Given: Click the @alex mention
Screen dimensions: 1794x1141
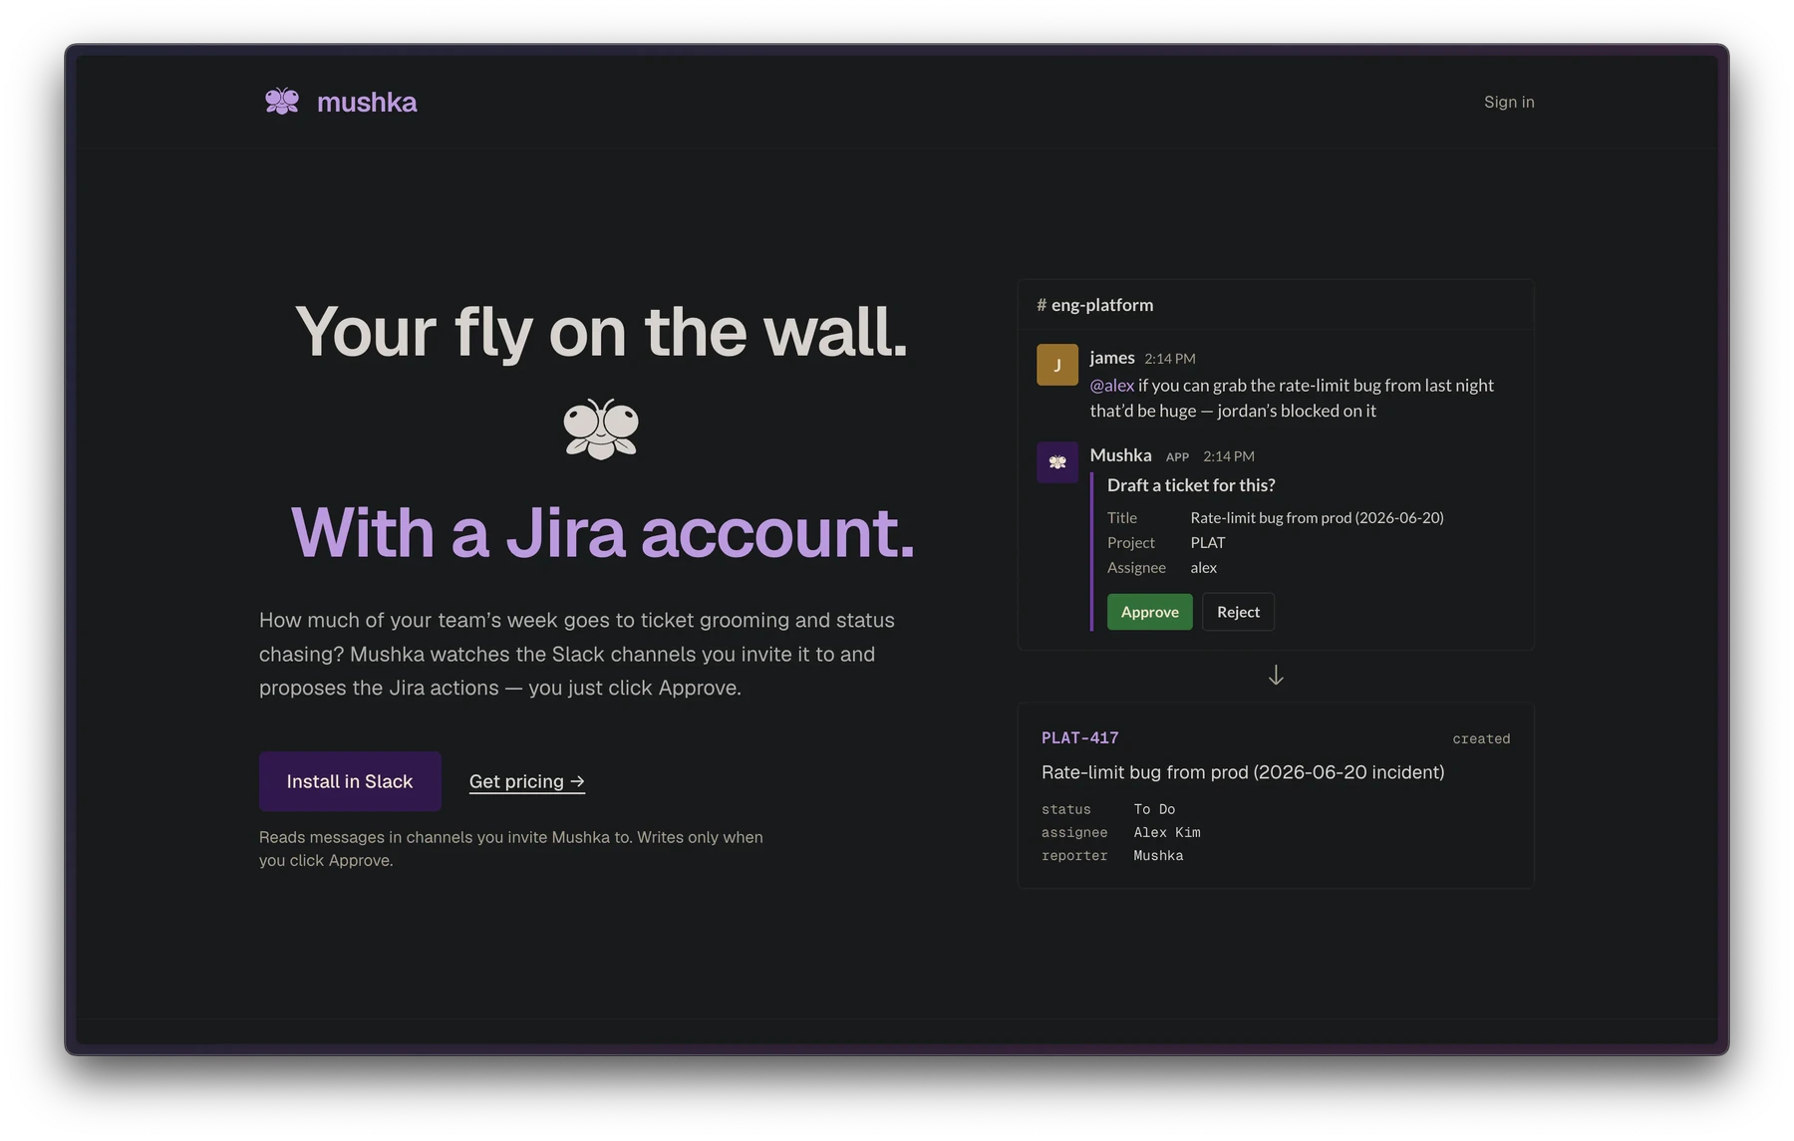Looking at the screenshot, I should (1111, 386).
